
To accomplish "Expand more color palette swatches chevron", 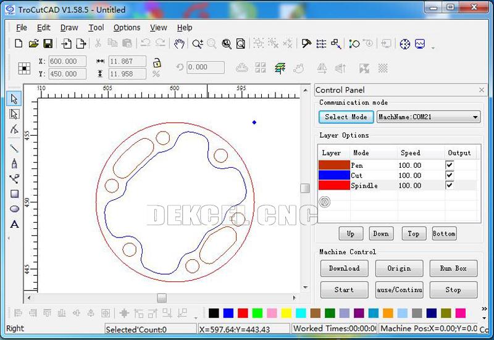I will [x=484, y=309].
